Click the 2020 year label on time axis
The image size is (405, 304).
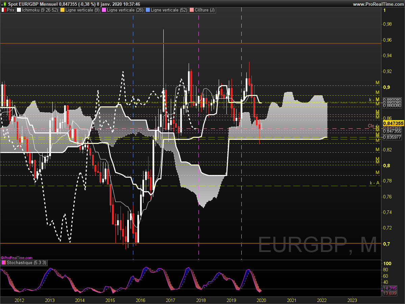(x=262, y=300)
